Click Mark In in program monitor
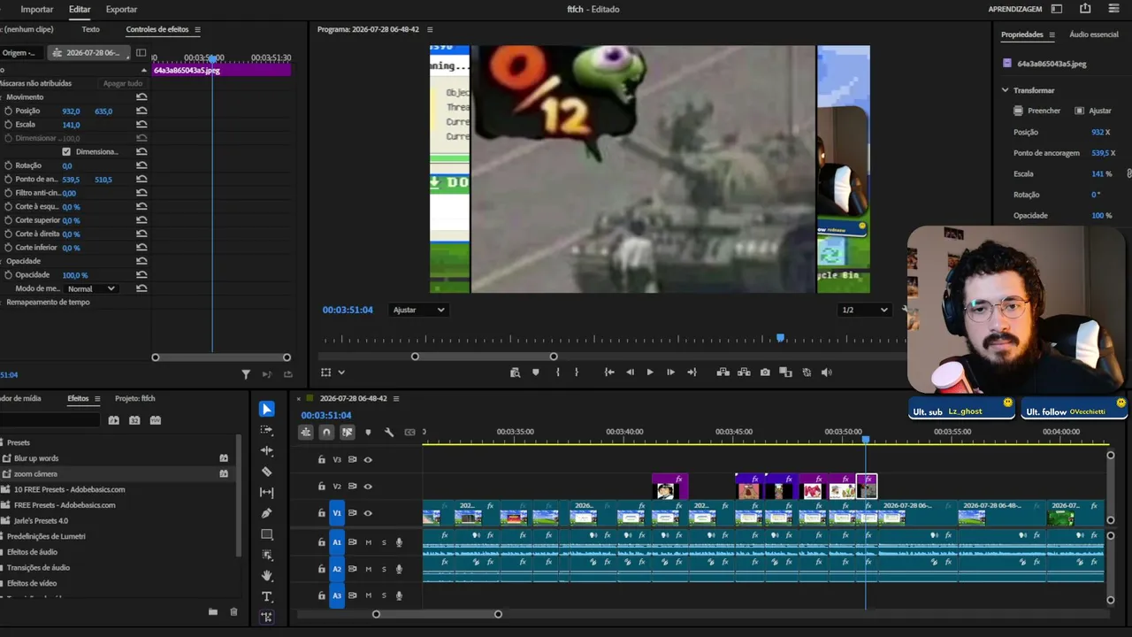 coord(557,372)
